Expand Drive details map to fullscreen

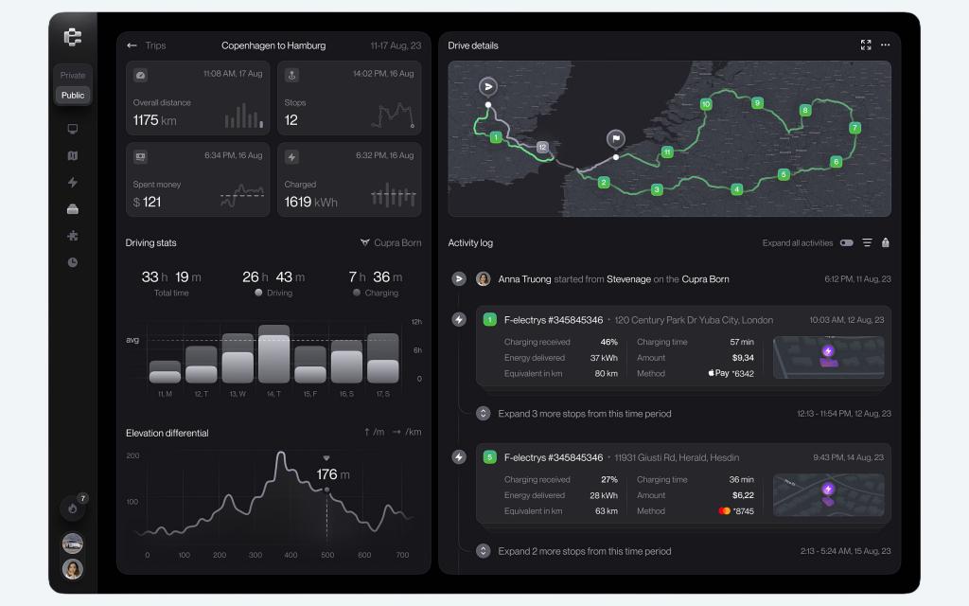coord(866,45)
